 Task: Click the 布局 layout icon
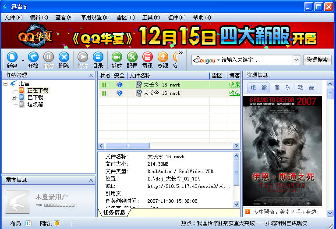[x=28, y=223]
